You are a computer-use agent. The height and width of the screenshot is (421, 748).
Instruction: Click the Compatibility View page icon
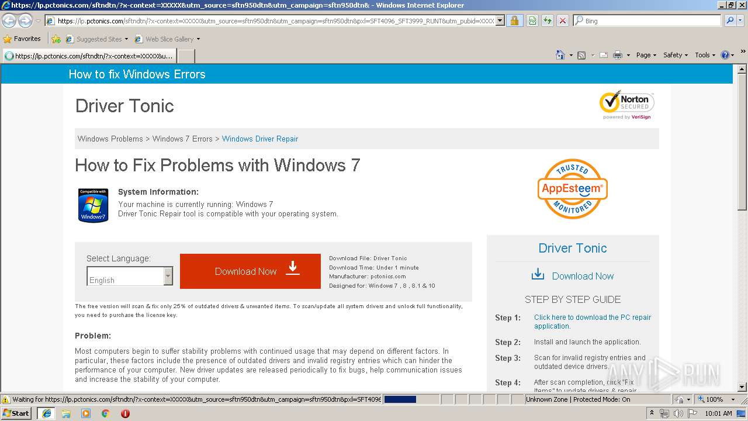coord(532,20)
